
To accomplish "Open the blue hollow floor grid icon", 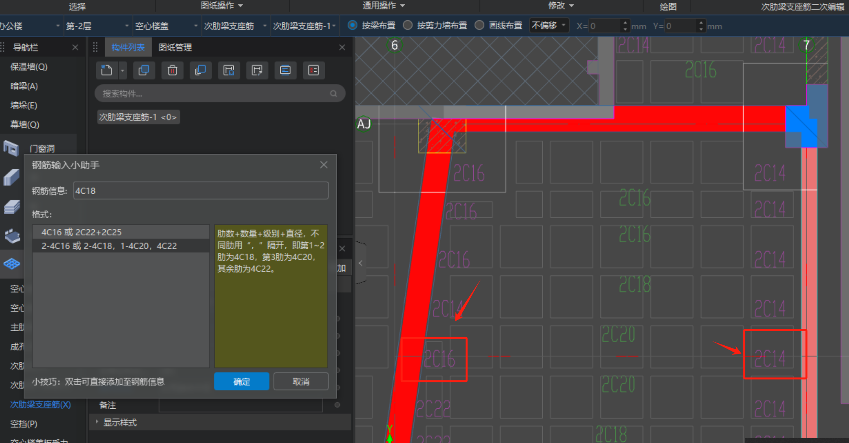I will click(x=12, y=263).
